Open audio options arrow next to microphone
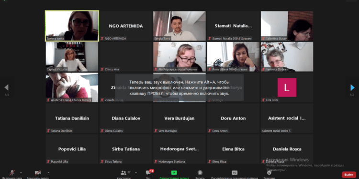The image size is (359, 179). [x=21, y=173]
